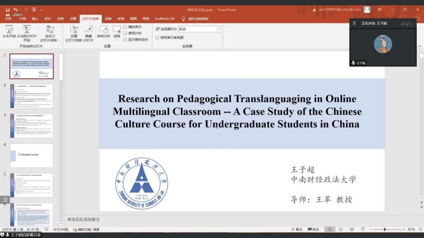Click the Slide Show view icon in status bar
Viewport: 424px width, 238px height.
pos(363,229)
